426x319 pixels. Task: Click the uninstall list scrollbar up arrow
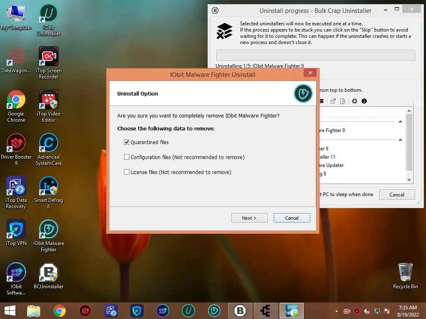tap(409, 111)
